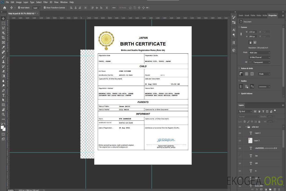Image resolution: width=286 pixels, height=191 pixels.
Task: Click the type layer filter icon
Action: tap(263, 111)
